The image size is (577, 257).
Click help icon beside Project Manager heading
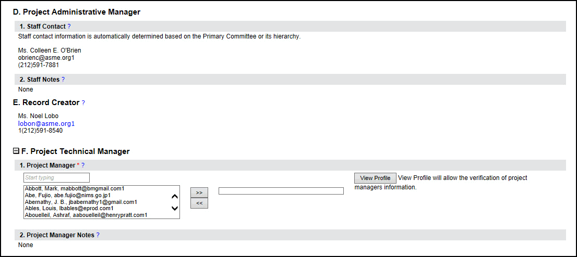[83, 165]
